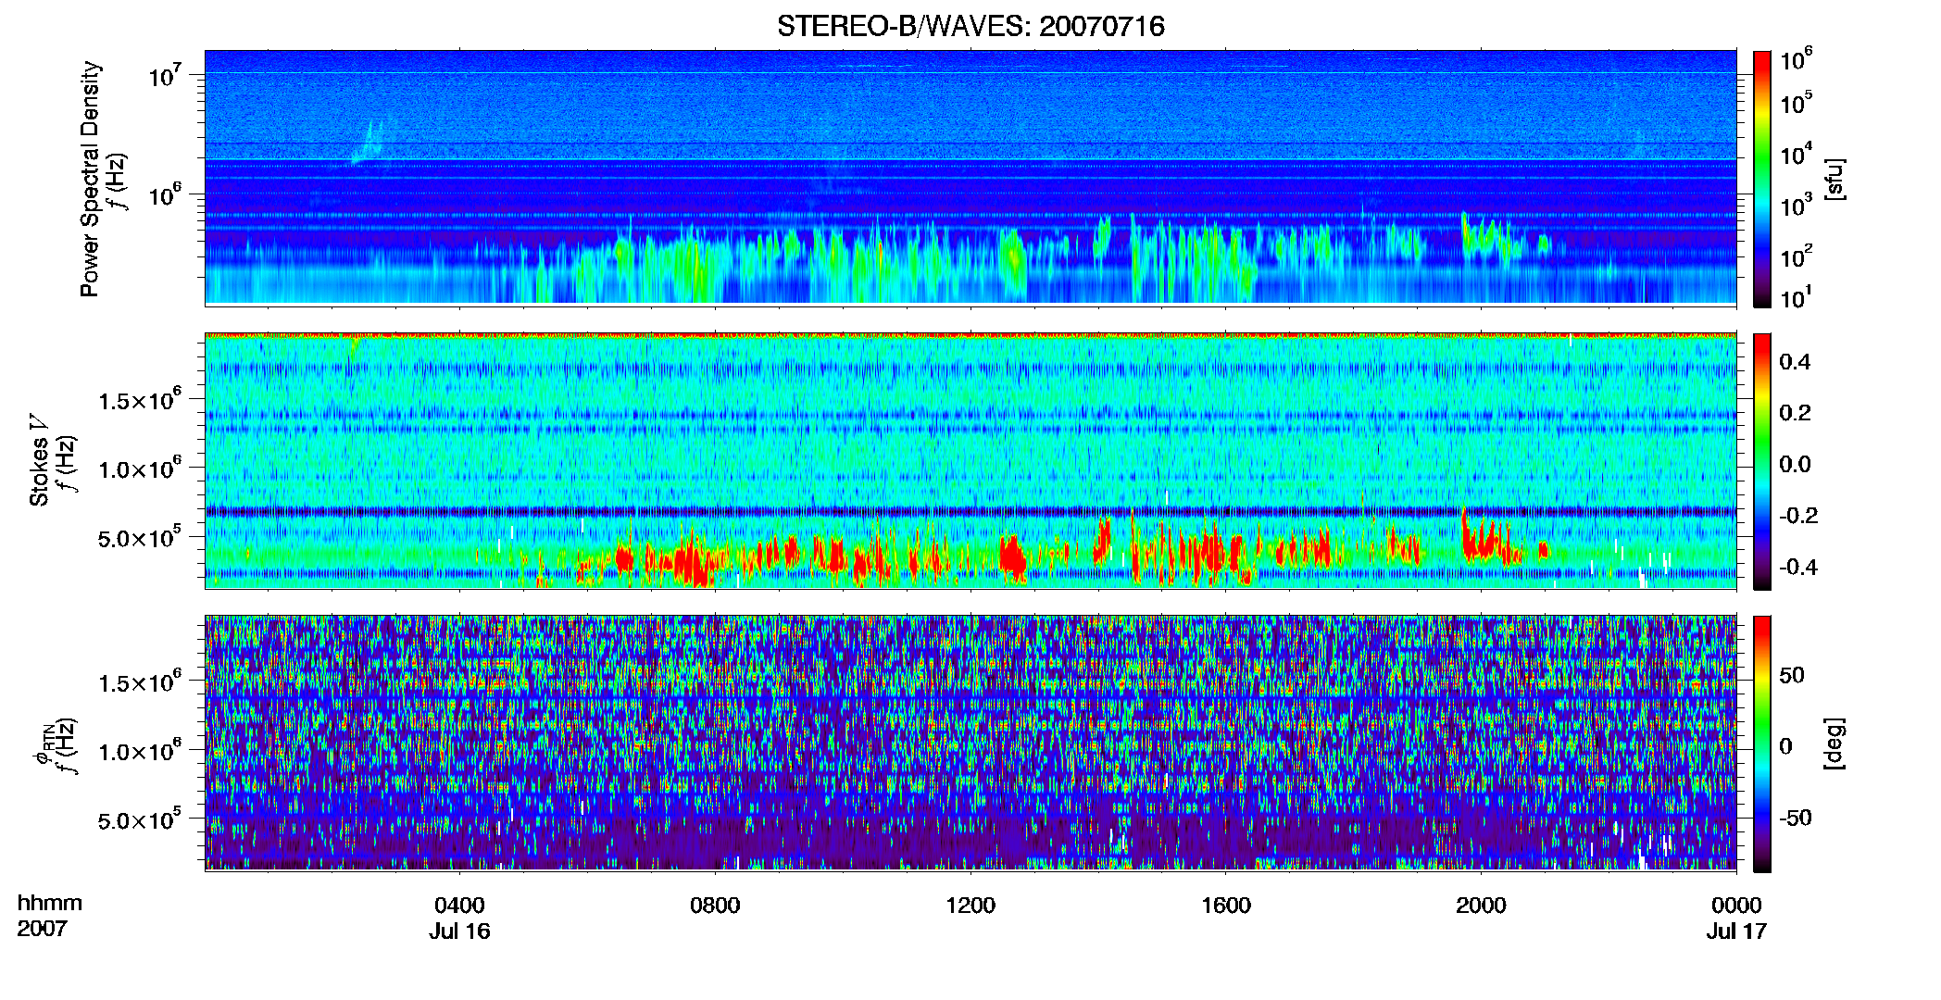
Task: Select the [sfu] unit label
Action: click(x=1835, y=179)
